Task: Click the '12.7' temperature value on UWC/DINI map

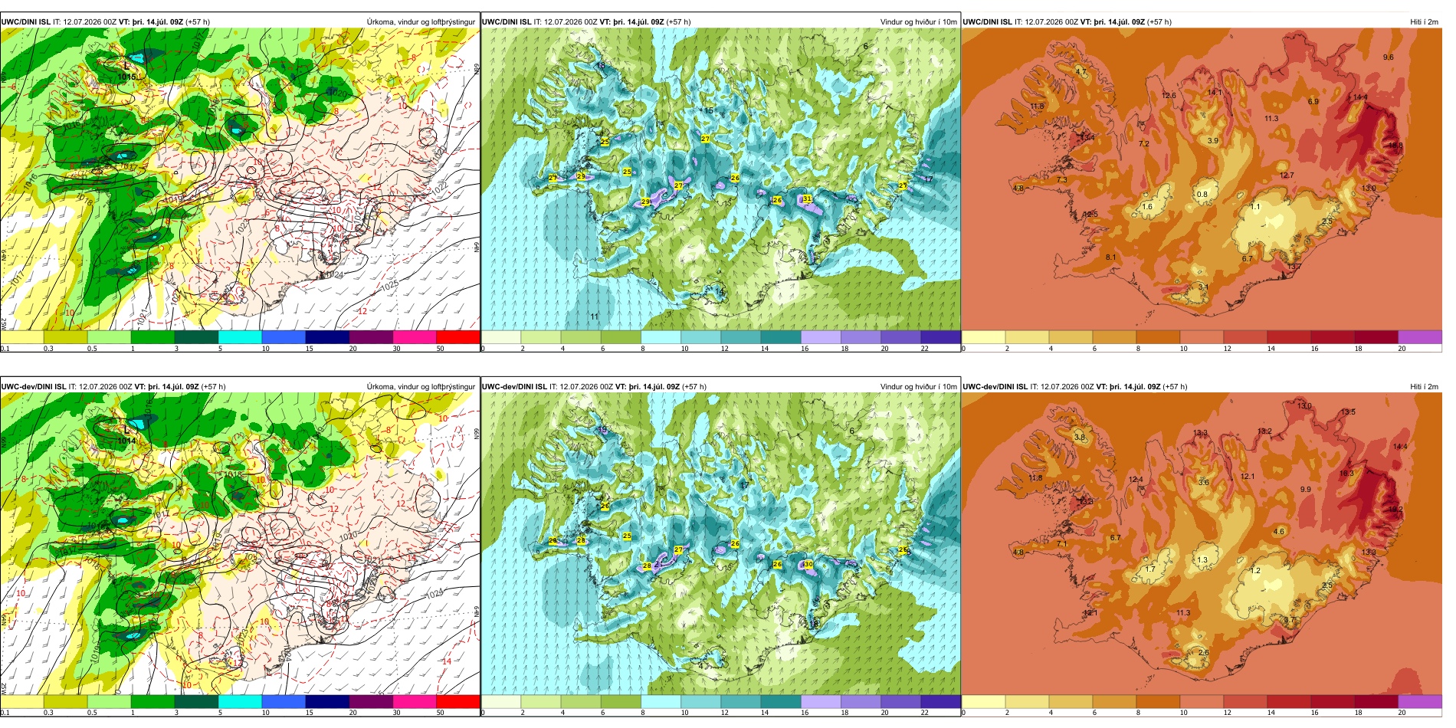Action: coord(1287,175)
